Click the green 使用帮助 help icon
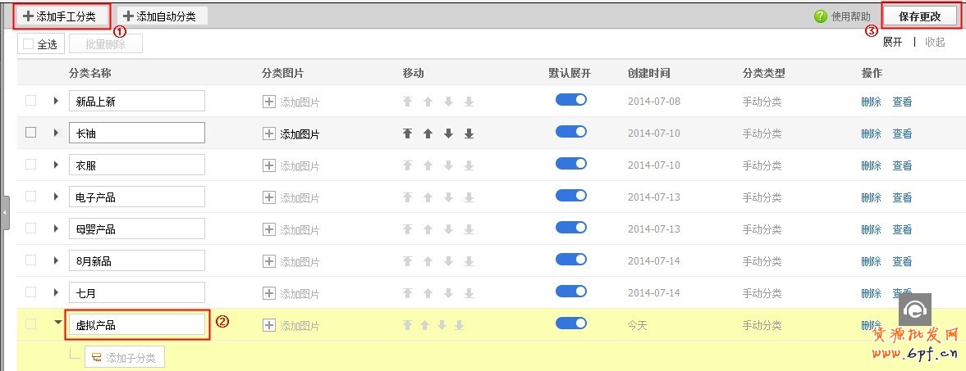 pos(820,16)
